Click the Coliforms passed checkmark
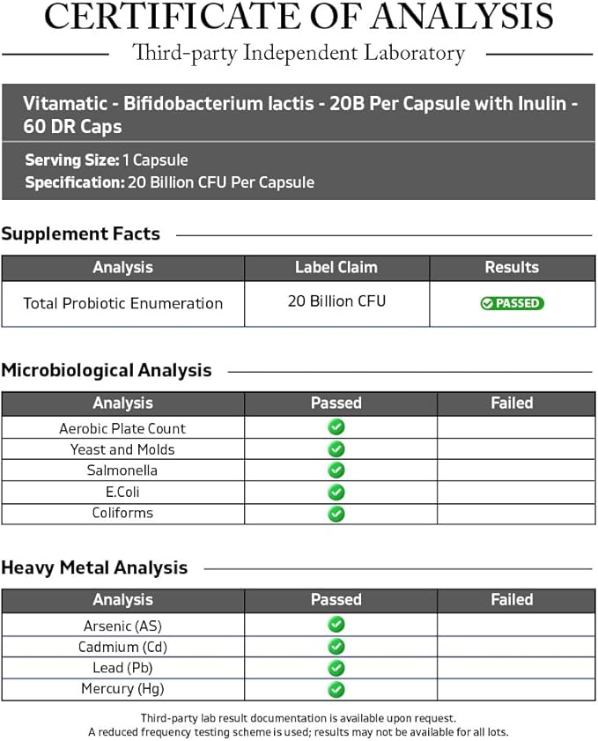The image size is (598, 741). click(336, 514)
